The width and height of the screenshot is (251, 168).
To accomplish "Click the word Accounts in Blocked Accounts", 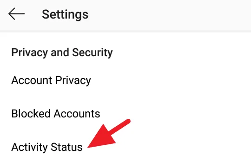I will point(77,114).
